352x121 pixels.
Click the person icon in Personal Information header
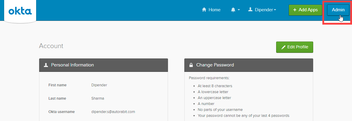click(x=46, y=65)
